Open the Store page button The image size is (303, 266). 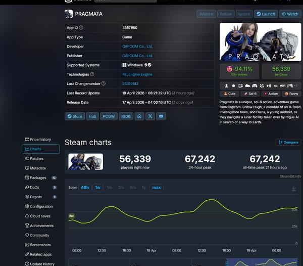click(x=75, y=116)
